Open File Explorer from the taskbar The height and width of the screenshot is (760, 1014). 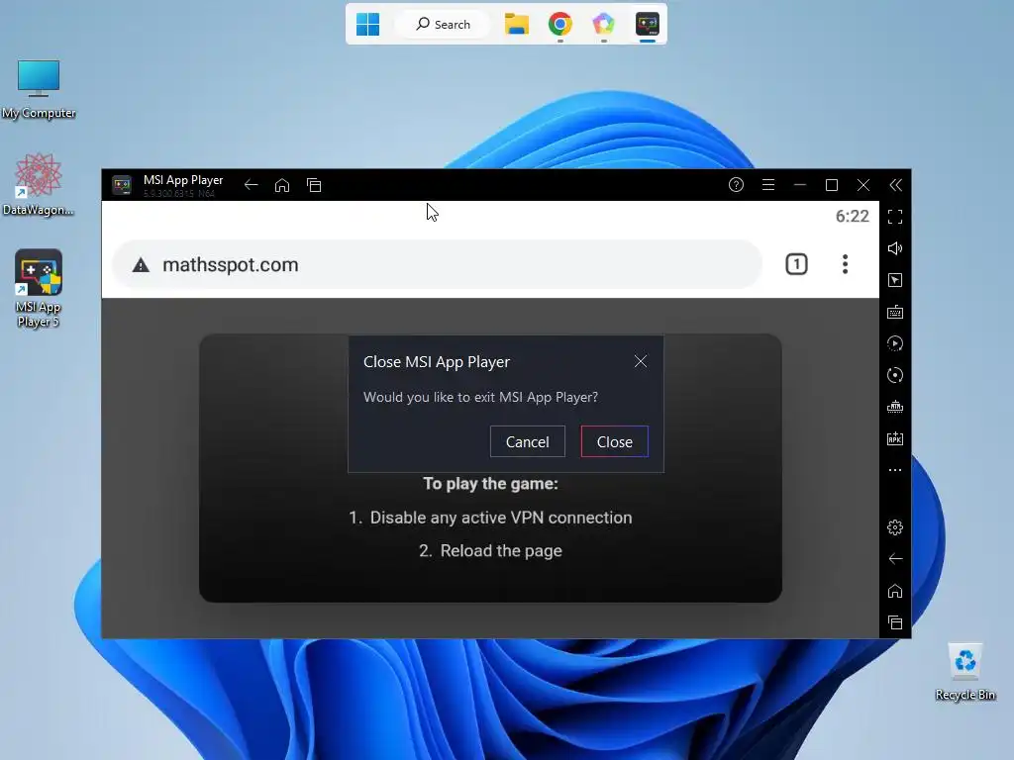517,24
